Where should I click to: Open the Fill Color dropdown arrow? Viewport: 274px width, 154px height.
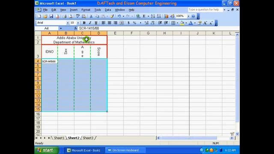point(186,23)
